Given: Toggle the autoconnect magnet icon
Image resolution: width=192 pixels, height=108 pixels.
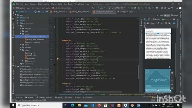Looking at the screenshot, I should click(x=148, y=23).
